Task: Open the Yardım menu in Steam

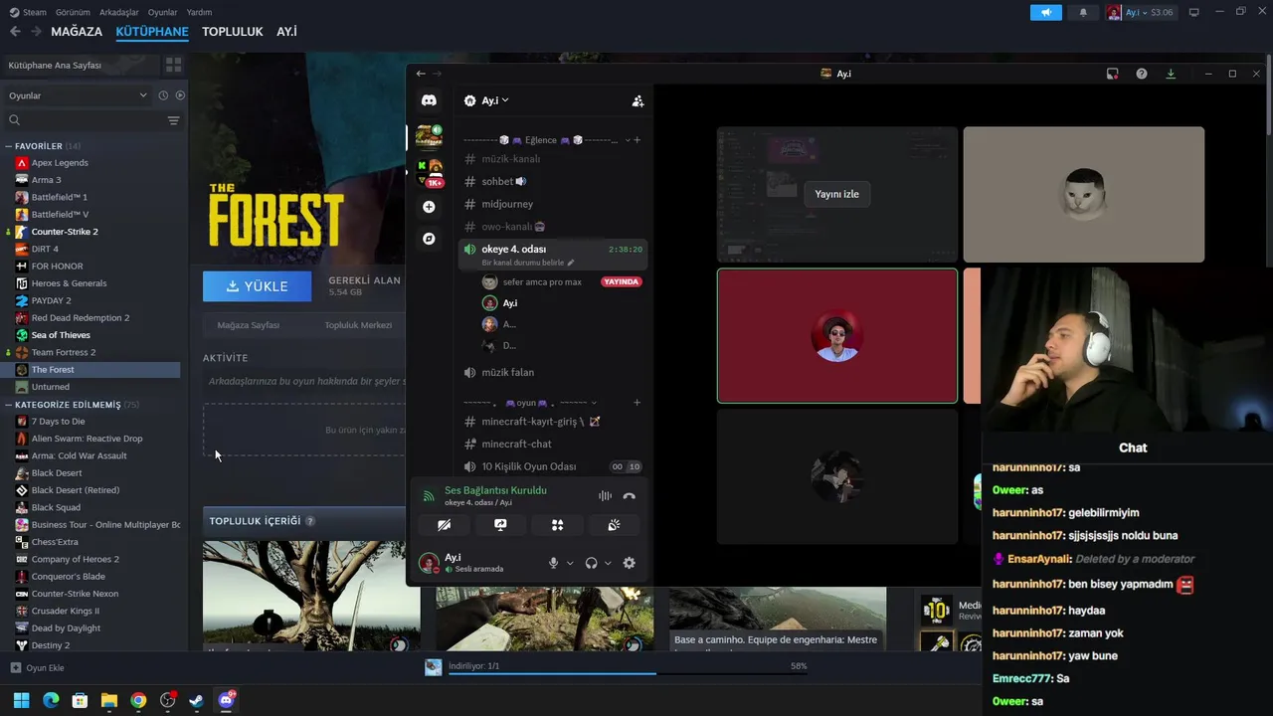Action: [x=200, y=12]
